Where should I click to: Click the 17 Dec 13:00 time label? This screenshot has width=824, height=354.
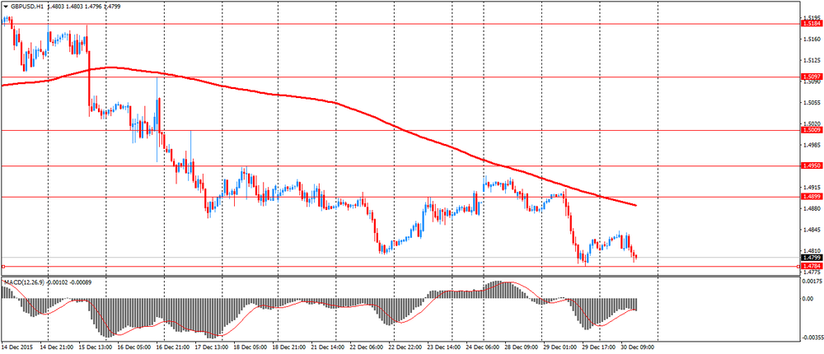[x=213, y=347]
